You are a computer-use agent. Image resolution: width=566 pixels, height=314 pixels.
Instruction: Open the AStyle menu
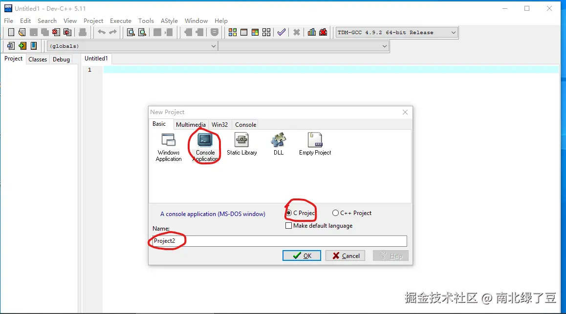coord(169,21)
